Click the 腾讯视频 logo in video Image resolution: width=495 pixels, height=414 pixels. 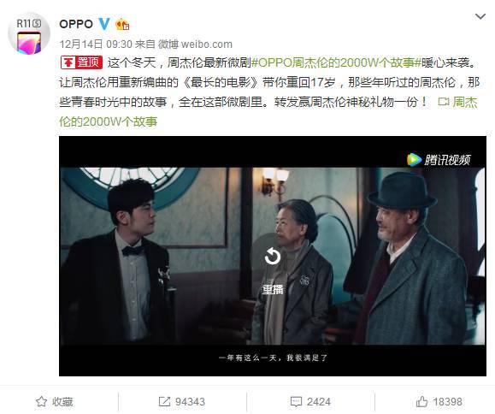click(x=439, y=159)
